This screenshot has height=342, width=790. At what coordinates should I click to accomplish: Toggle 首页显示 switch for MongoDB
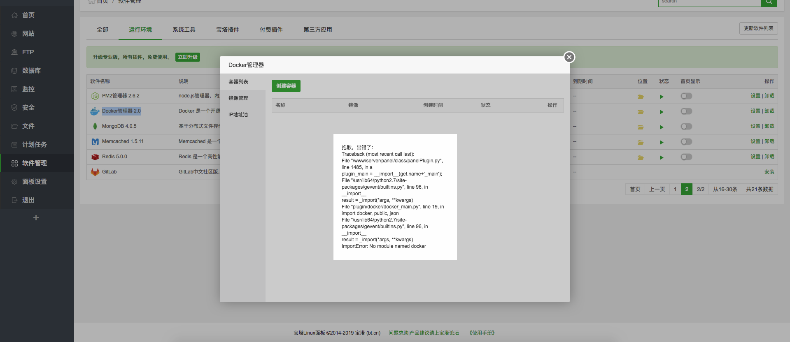686,127
